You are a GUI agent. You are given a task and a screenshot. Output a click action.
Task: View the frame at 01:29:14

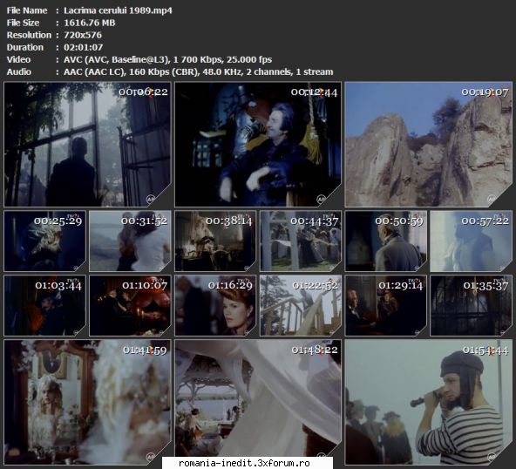click(x=385, y=305)
